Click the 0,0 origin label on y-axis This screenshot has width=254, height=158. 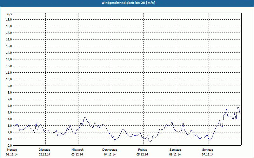click(10, 145)
